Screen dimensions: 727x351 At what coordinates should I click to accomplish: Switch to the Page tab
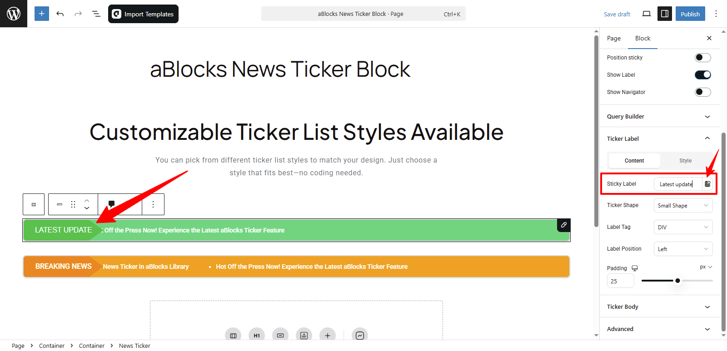click(x=614, y=38)
